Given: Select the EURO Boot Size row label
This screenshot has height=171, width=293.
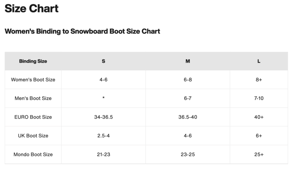Looking at the screenshot, I should click(33, 117).
